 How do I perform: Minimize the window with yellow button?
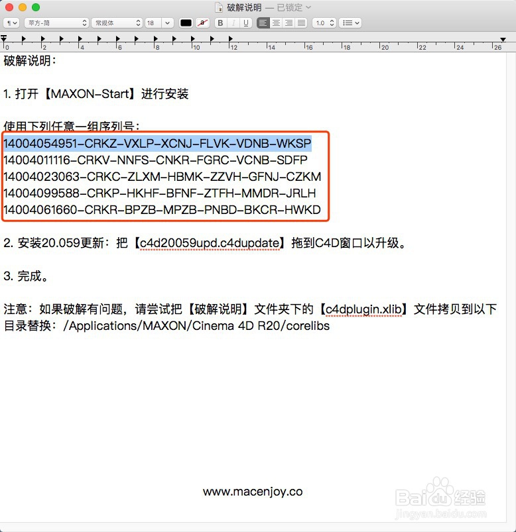point(23,7)
